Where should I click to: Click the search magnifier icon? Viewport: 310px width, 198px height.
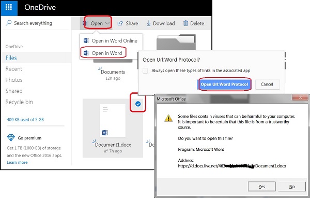point(9,23)
